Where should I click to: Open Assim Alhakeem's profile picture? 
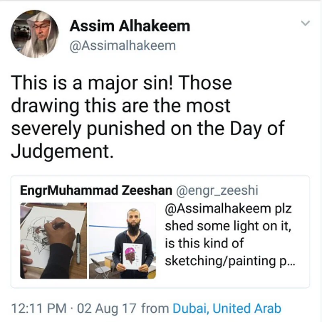[35, 34]
